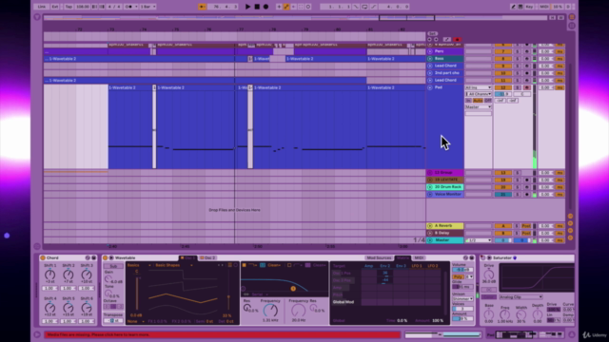Toggle the Saturator device activator
Screen dimensions: 609x342
(x=482, y=257)
